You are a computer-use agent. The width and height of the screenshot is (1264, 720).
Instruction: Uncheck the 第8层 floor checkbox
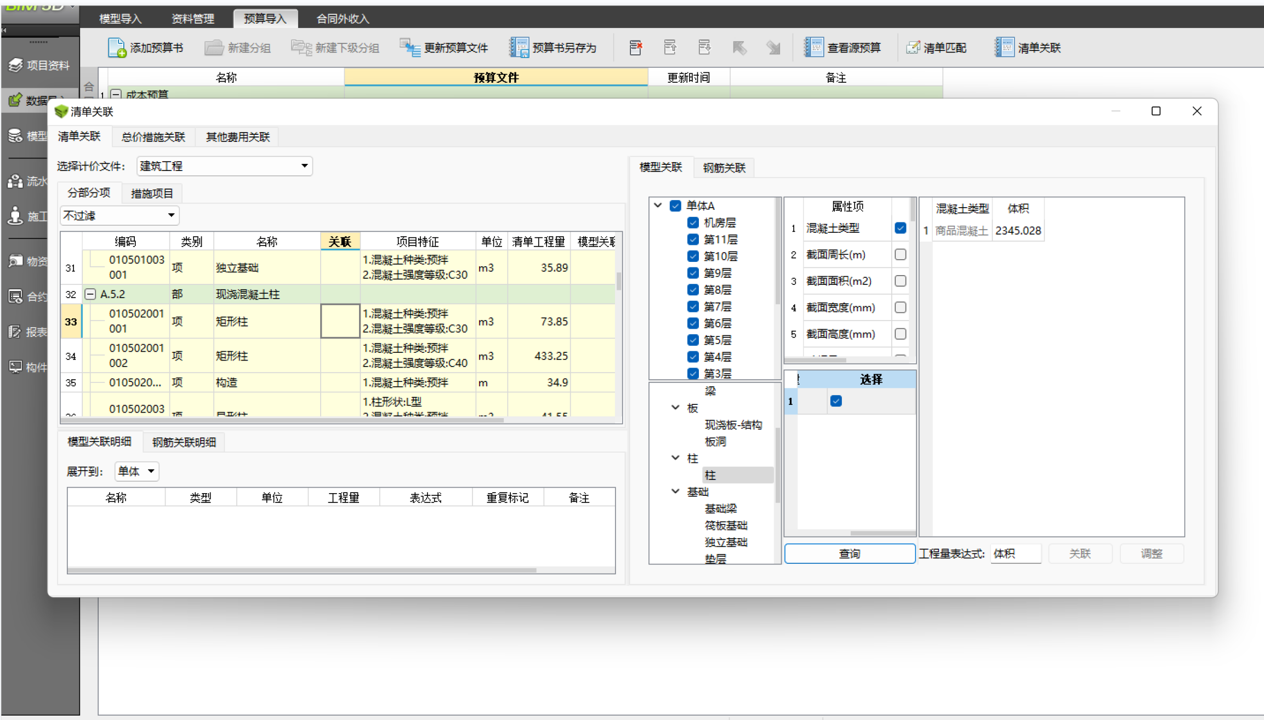[693, 289]
